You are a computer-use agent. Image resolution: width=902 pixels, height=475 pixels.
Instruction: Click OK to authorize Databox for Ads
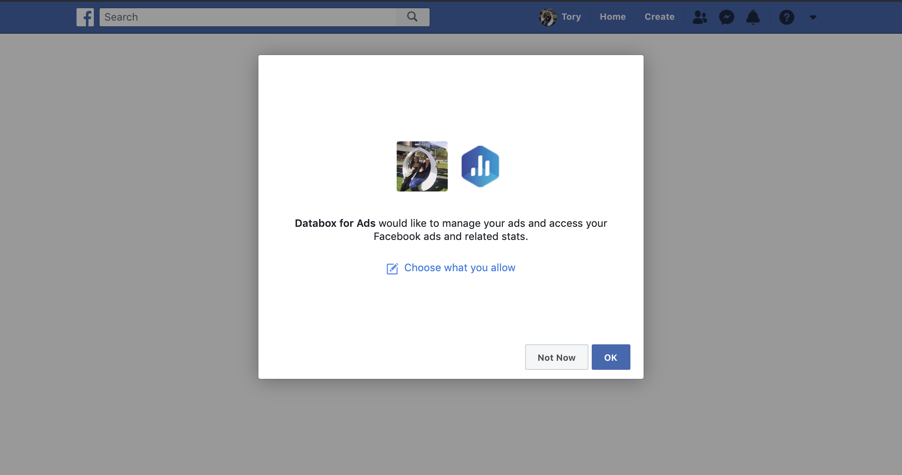(x=610, y=357)
